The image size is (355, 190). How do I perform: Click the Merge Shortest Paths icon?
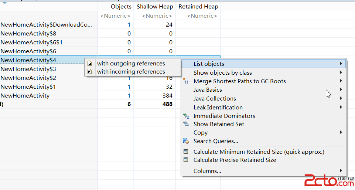coord(186,81)
